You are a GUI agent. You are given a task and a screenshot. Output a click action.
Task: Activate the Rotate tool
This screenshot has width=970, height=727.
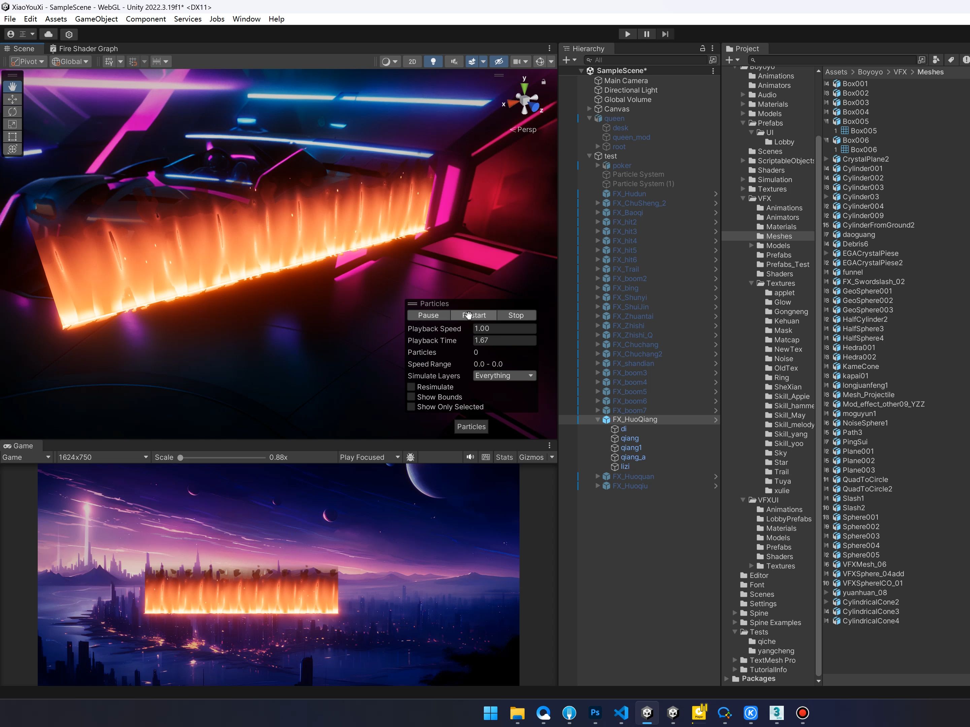pyautogui.click(x=12, y=112)
